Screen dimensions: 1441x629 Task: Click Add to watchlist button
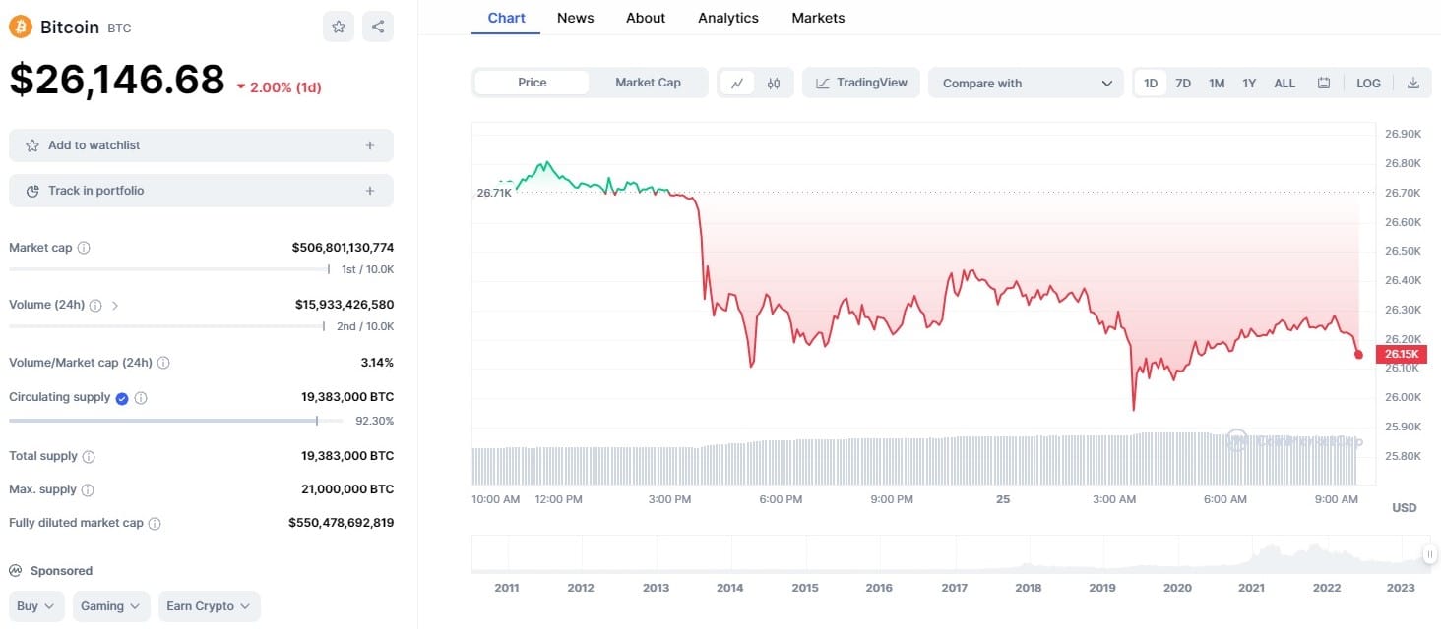coord(201,145)
